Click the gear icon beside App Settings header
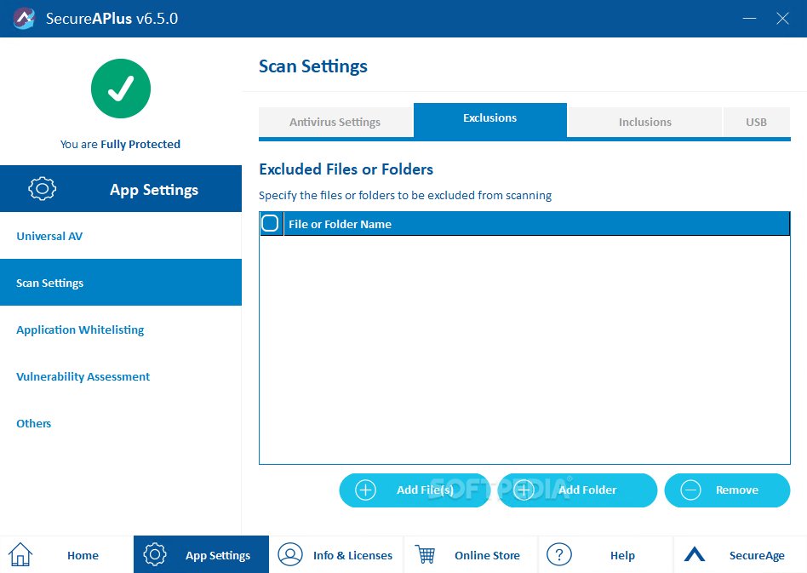Viewport: 807px width, 573px height. pyautogui.click(x=43, y=188)
